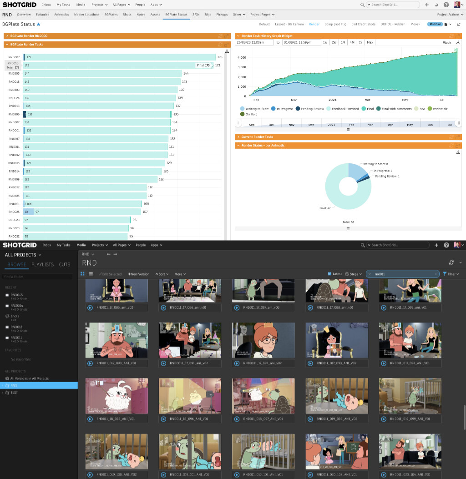Open the Master Locations project tab
This screenshot has width=466, height=479.
(86, 15)
